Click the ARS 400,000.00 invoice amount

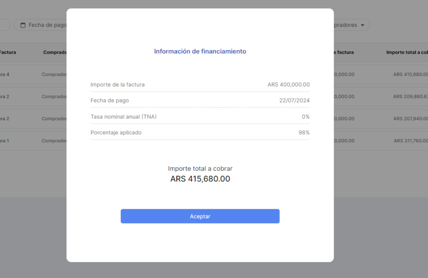point(288,85)
